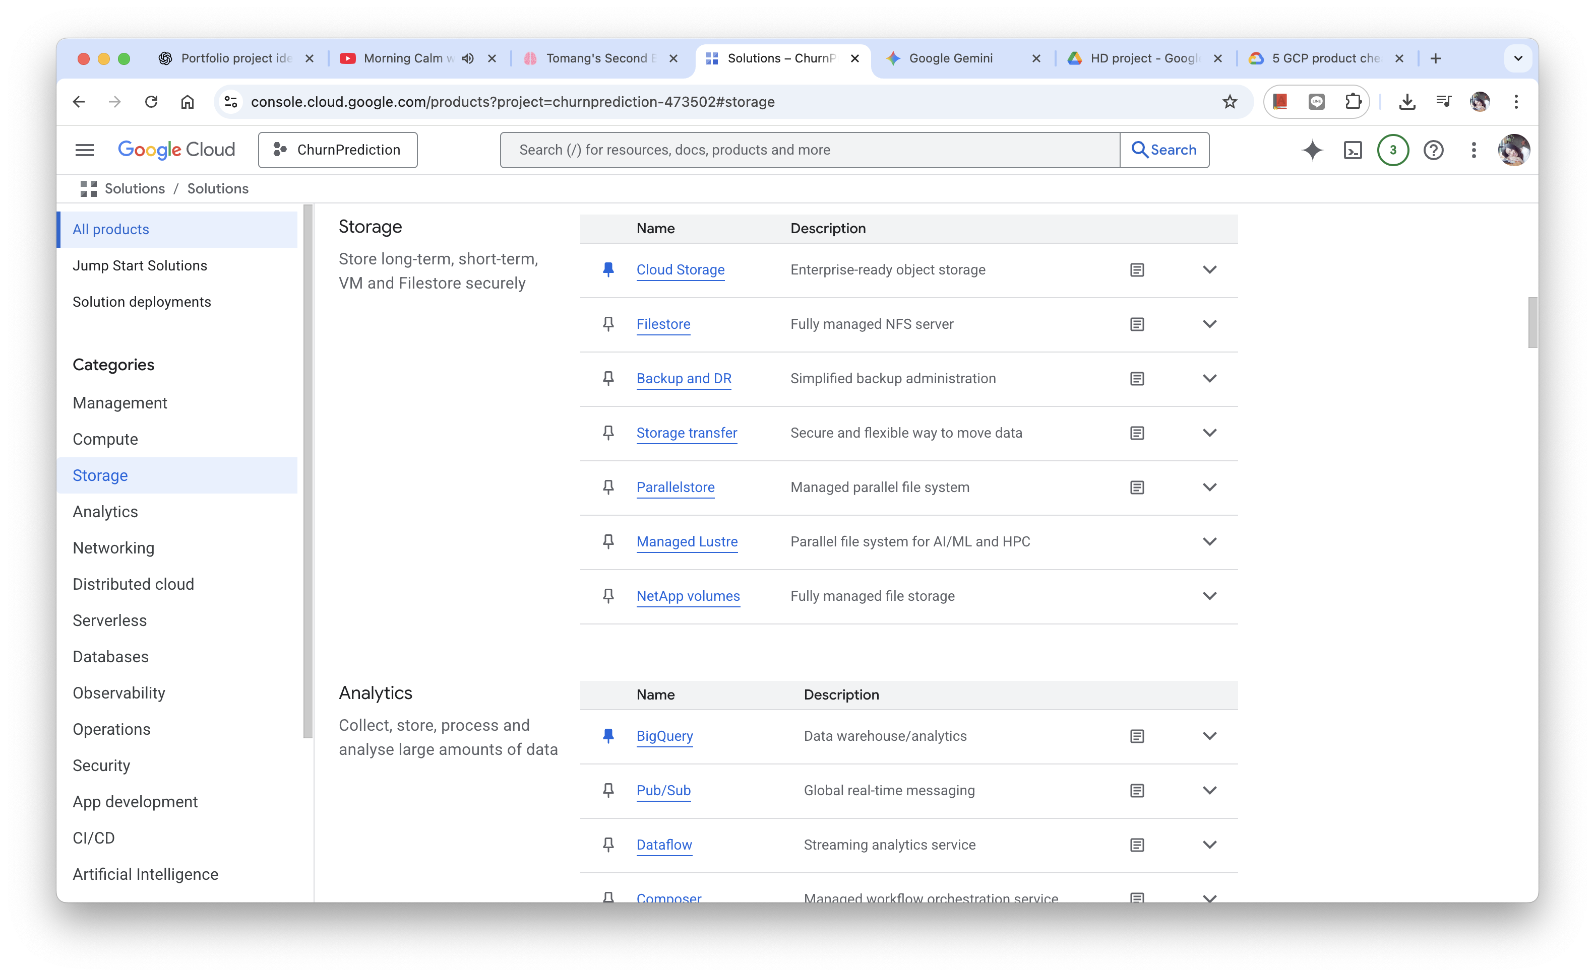
Task: Click the blue Search button
Action: pyautogui.click(x=1164, y=150)
